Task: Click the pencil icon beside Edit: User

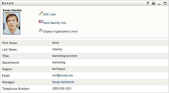Action: [x=41, y=13]
